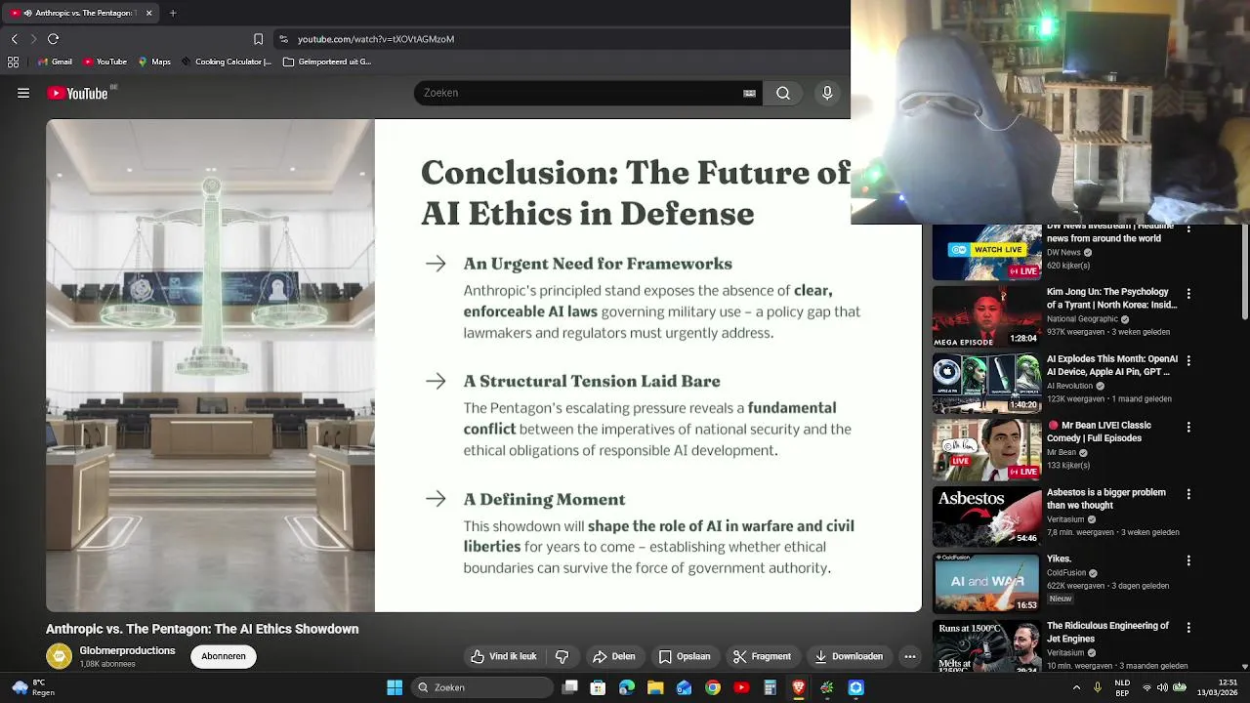Open the Cooking Calculator bookmark

(227, 62)
